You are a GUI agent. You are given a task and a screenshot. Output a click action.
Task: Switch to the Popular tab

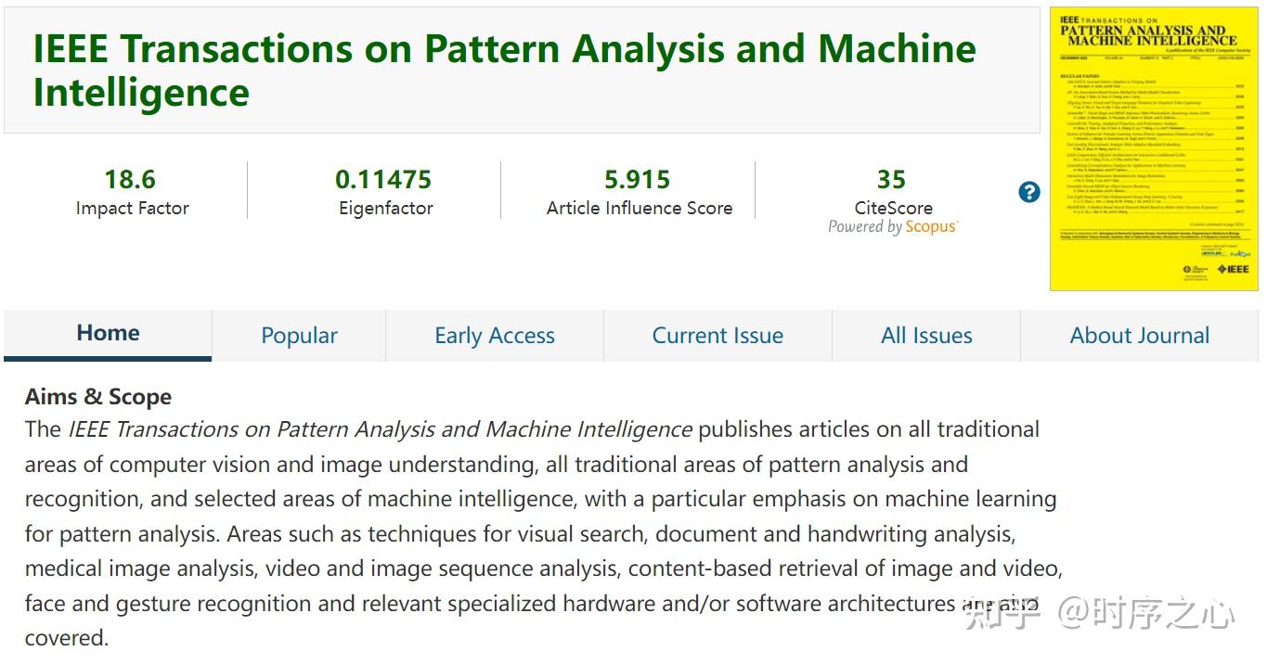299,336
